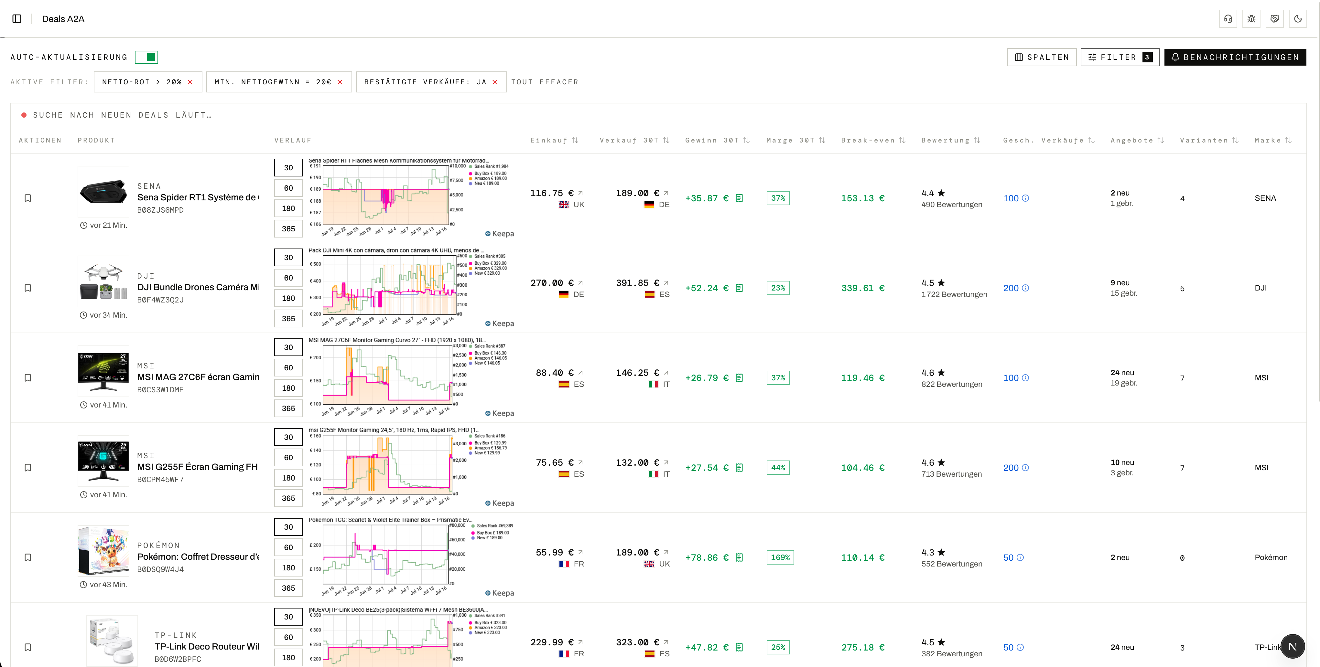
Task: Select 365-day range for MSI G255F chart
Action: 288,498
